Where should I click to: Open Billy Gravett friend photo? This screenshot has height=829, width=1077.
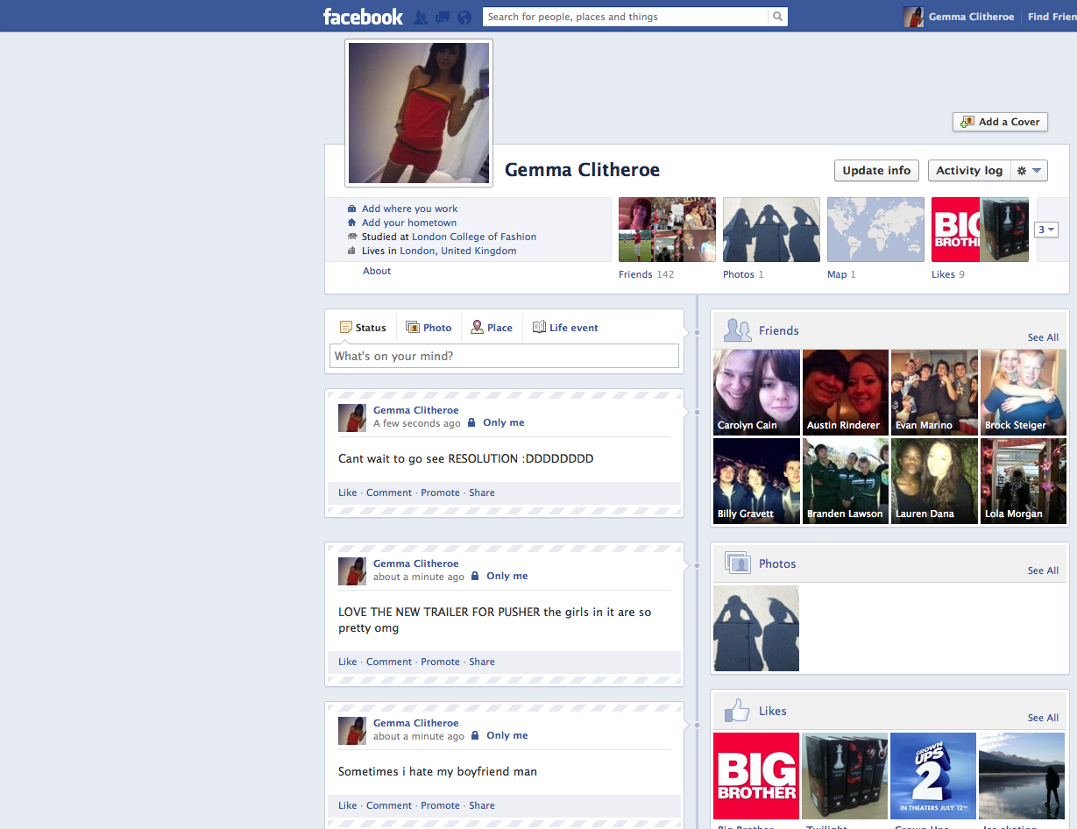tap(756, 481)
